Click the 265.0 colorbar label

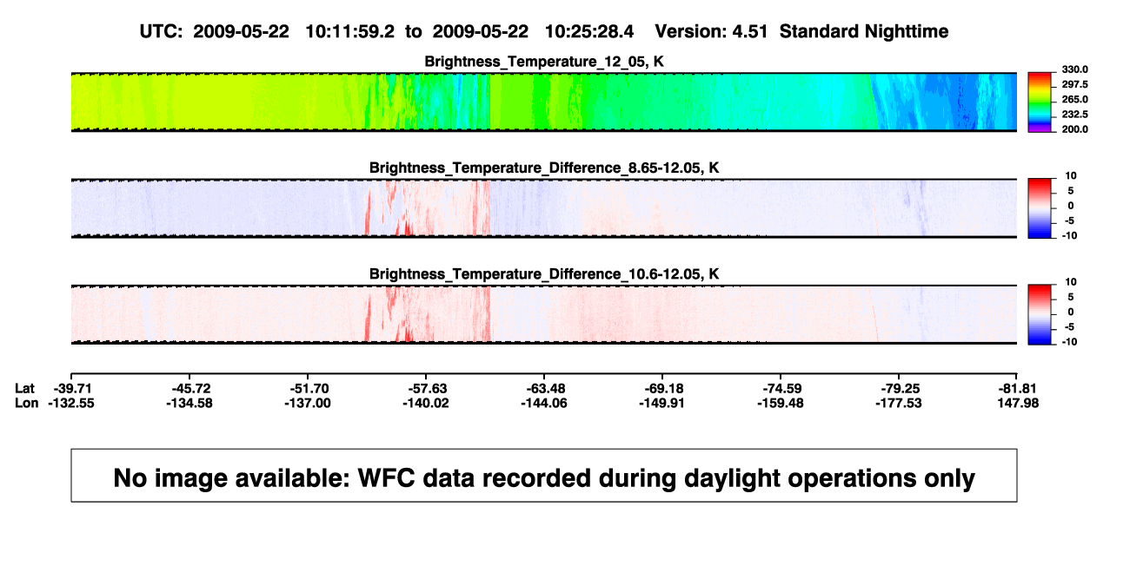point(1073,100)
